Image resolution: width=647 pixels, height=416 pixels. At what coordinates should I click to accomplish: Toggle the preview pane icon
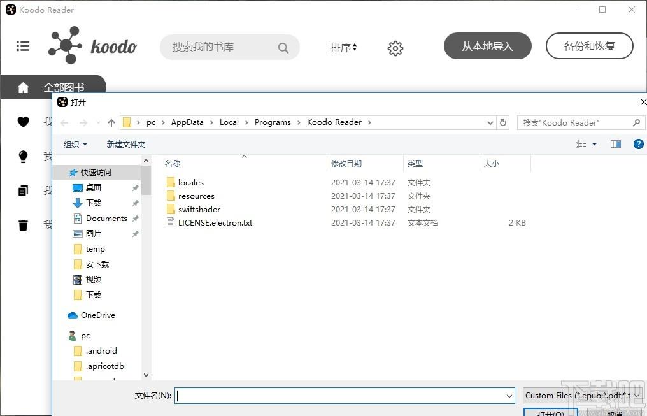616,143
